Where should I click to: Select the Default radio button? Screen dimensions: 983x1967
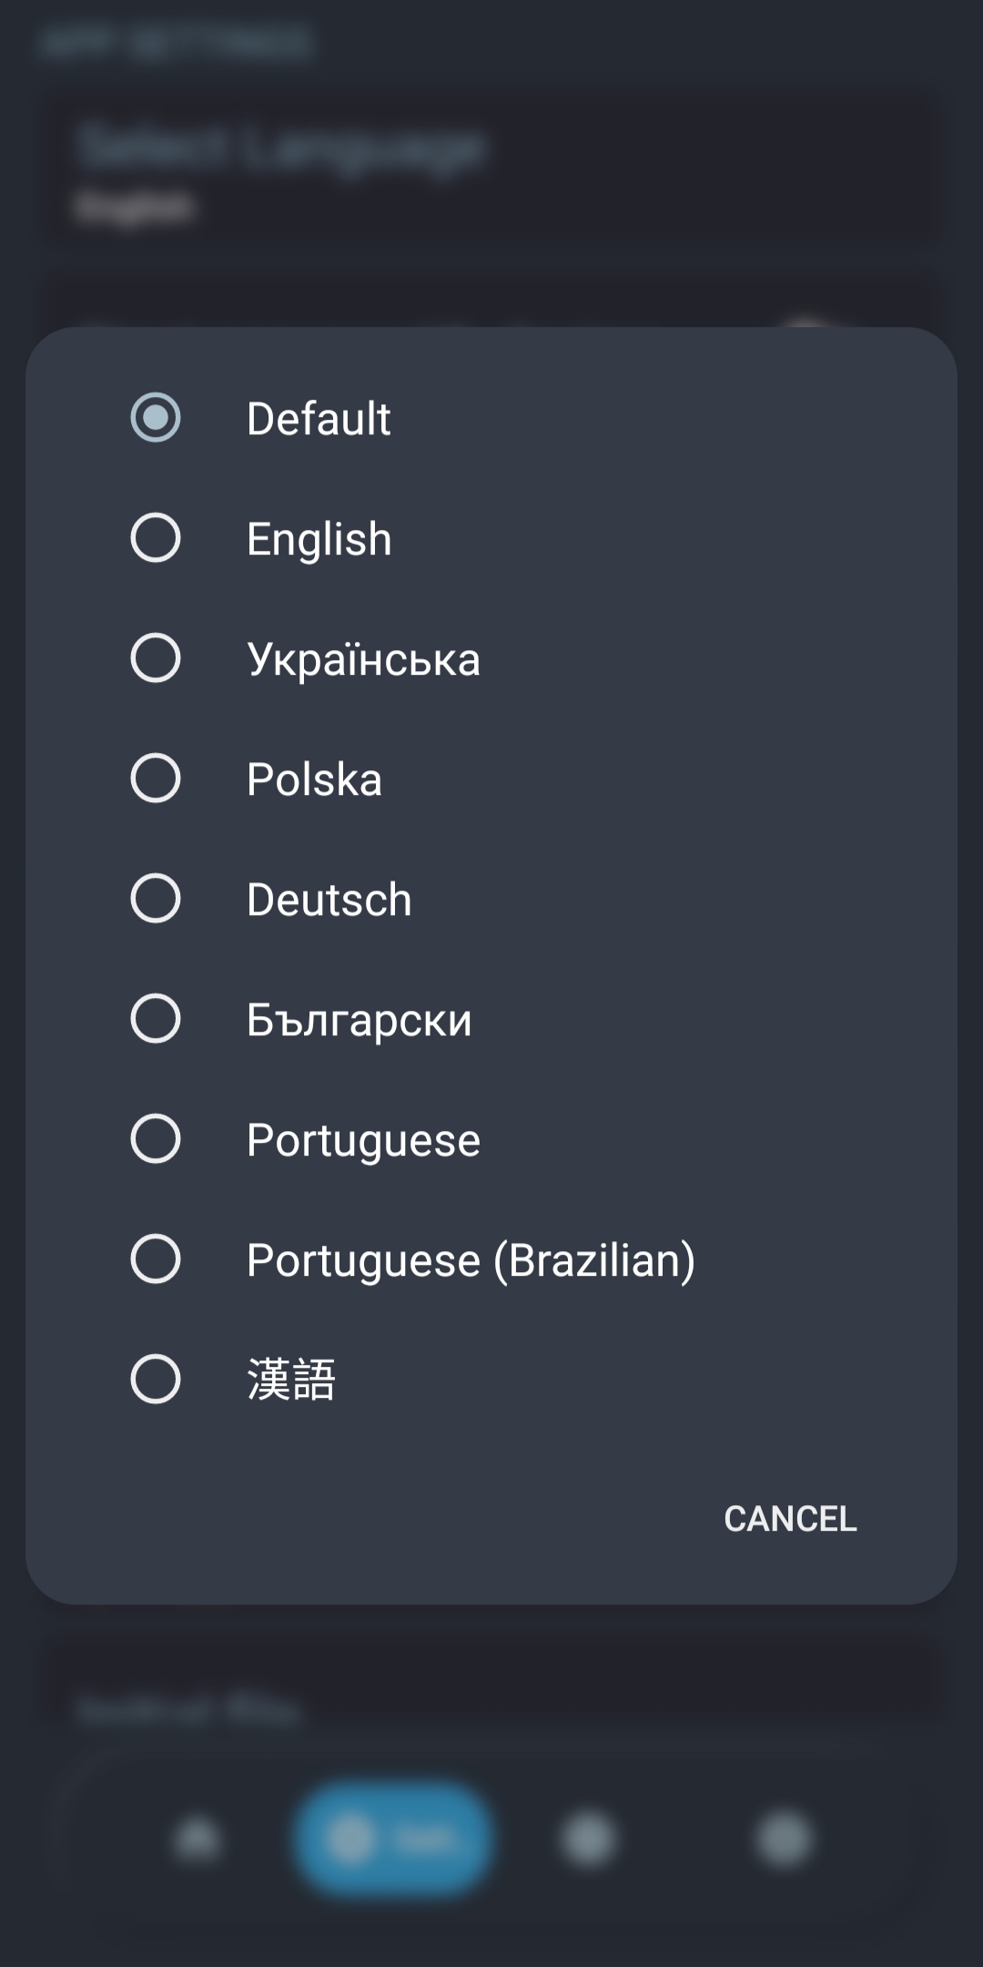(x=156, y=418)
